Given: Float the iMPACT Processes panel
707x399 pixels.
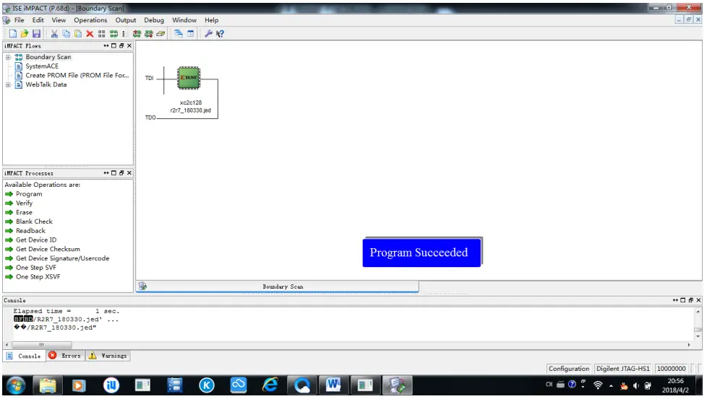Looking at the screenshot, I should [x=121, y=173].
